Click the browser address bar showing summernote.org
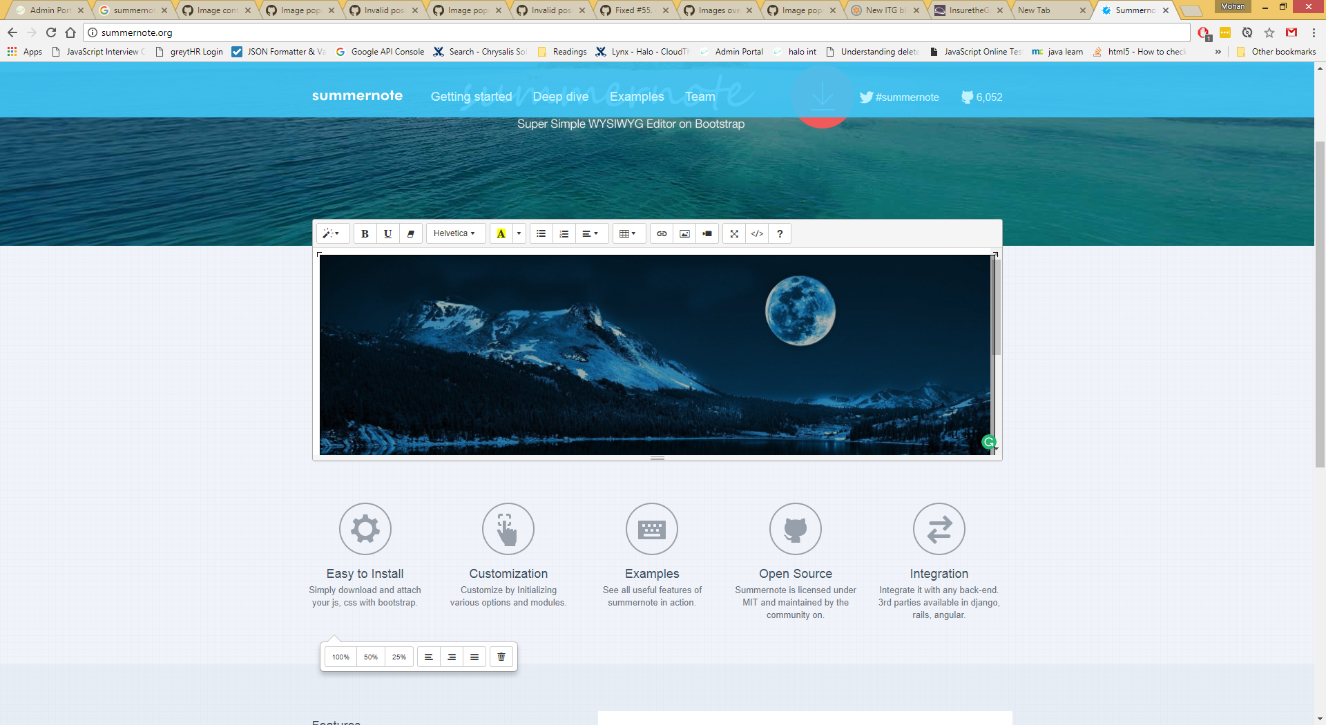This screenshot has width=1326, height=725. click(x=635, y=32)
